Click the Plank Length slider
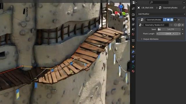Image resolution: width=186 pixels, height=104 pixels. (x=169, y=34)
